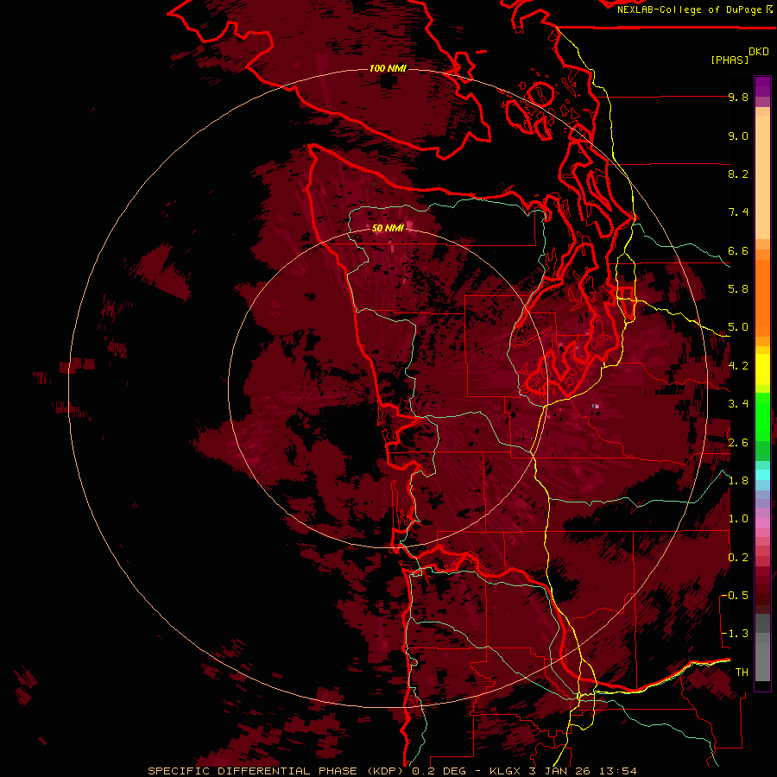Pick the green segment of the color bar

coord(762,419)
